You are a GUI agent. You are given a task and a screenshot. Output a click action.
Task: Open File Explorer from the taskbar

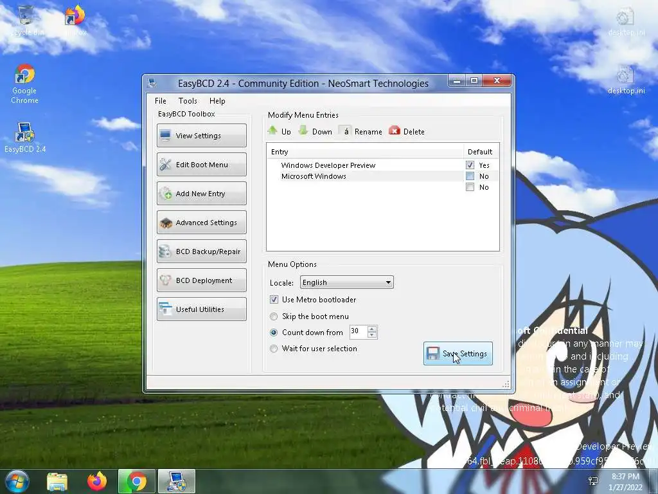pyautogui.click(x=57, y=481)
